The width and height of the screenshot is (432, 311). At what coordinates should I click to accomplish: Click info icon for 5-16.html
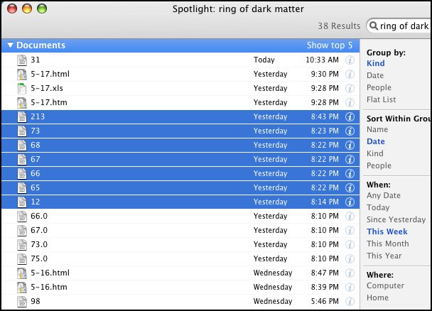[350, 273]
